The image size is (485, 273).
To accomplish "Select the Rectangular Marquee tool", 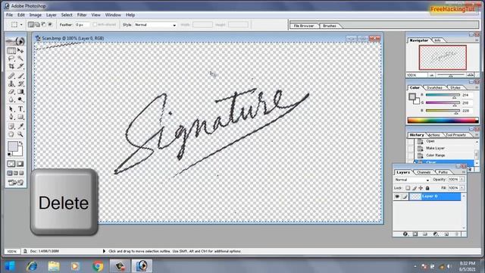I will tap(11, 51).
